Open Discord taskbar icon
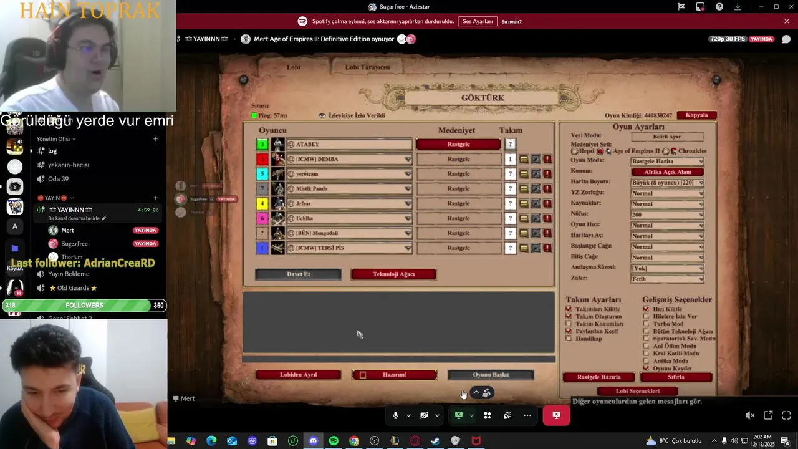798x449 pixels. coord(313,441)
